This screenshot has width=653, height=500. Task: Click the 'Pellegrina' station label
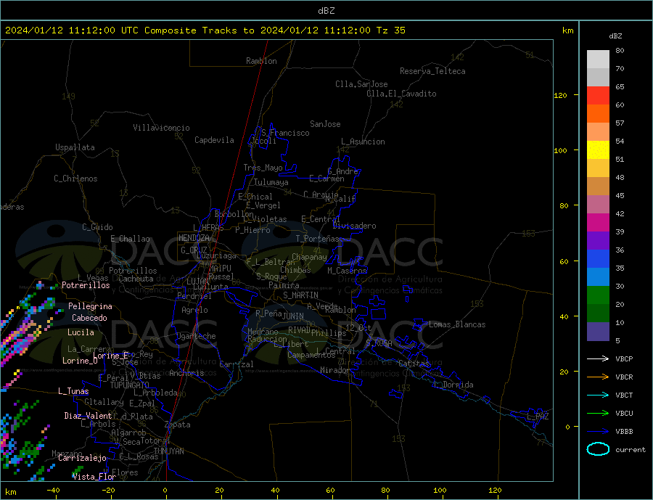click(x=90, y=306)
